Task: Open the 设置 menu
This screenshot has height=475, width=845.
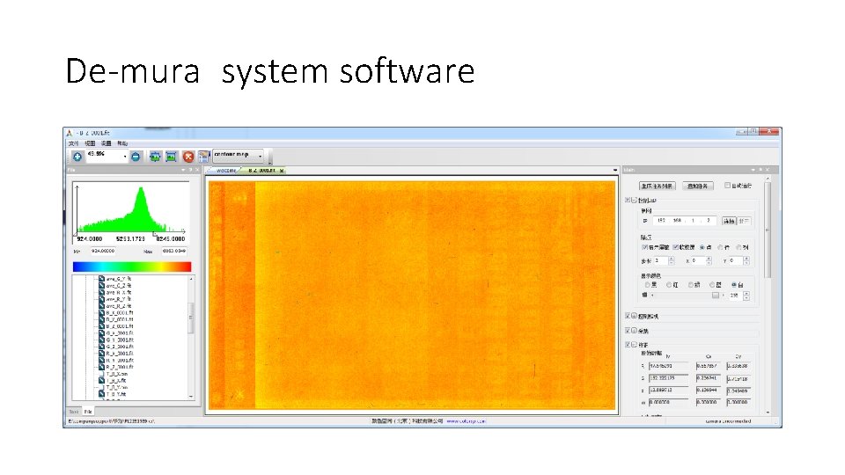Action: pos(107,143)
